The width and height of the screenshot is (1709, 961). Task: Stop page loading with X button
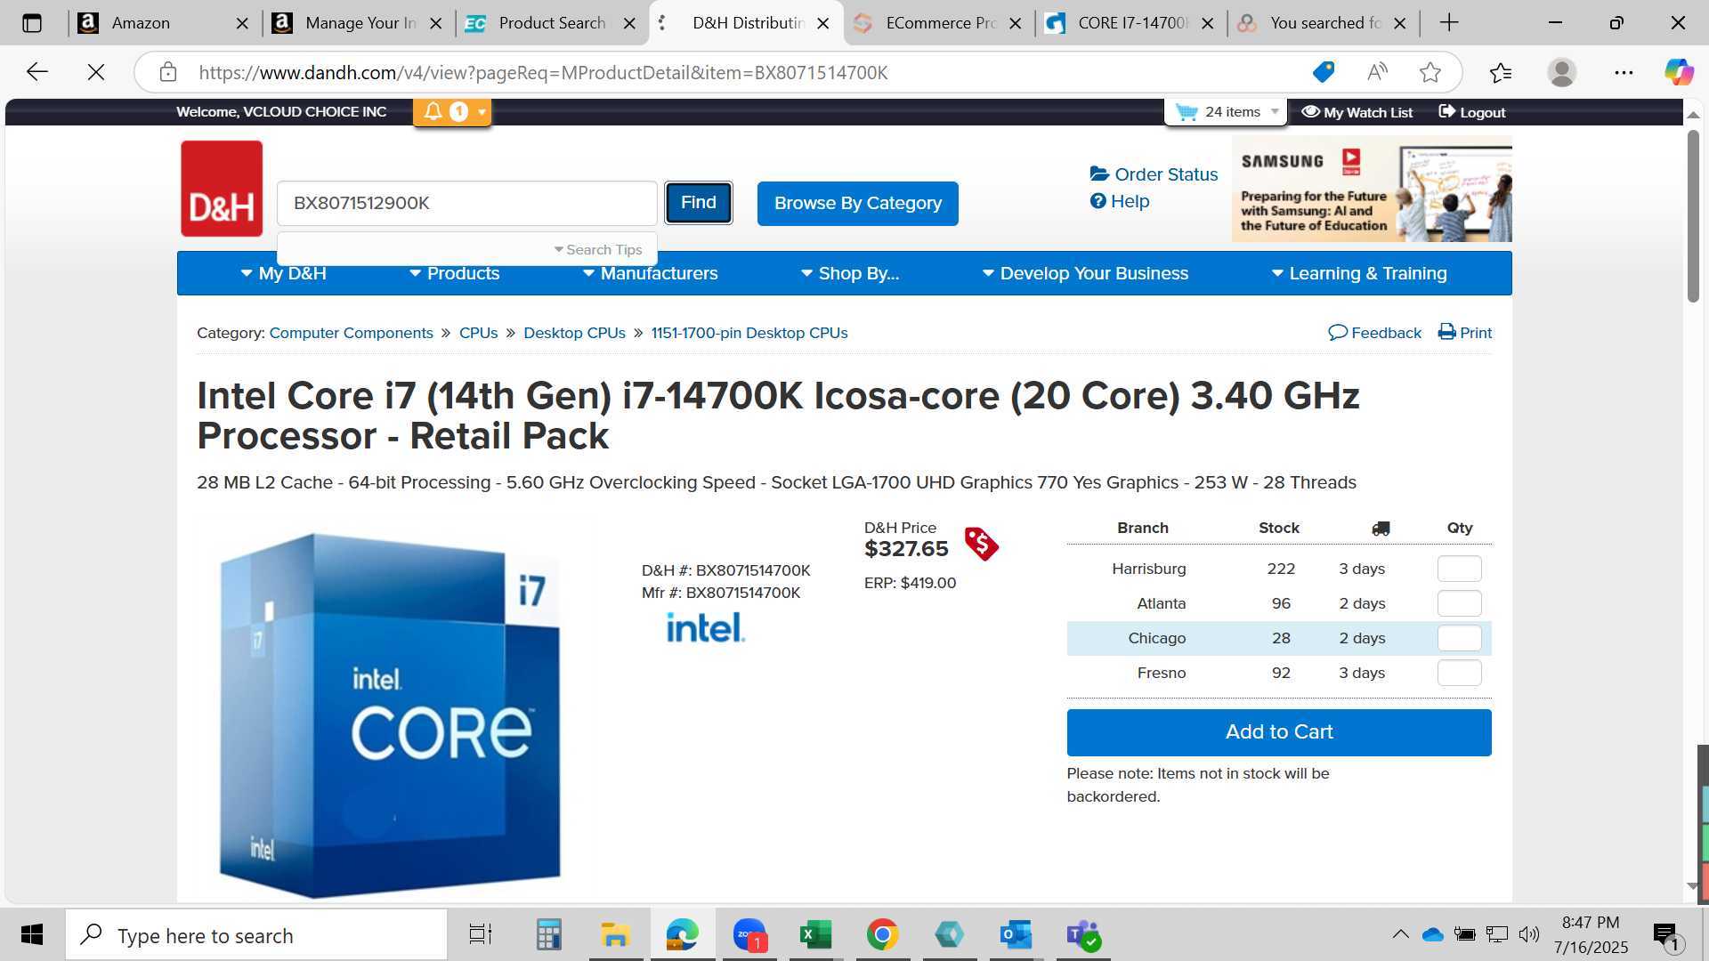pyautogui.click(x=96, y=72)
